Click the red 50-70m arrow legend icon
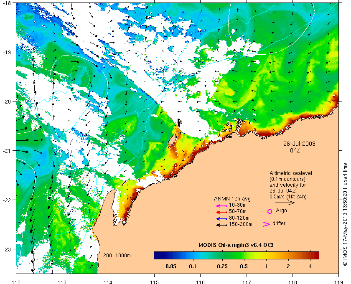 (221, 212)
